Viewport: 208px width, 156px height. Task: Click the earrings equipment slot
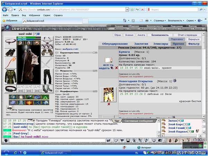[47, 38]
